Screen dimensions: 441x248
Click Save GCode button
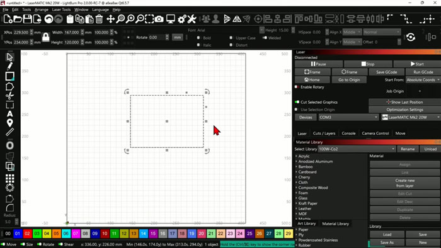pyautogui.click(x=387, y=72)
